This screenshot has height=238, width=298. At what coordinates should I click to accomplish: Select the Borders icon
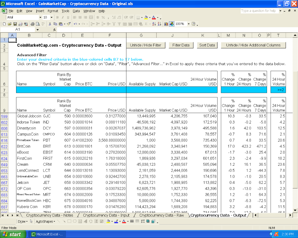(138, 18)
